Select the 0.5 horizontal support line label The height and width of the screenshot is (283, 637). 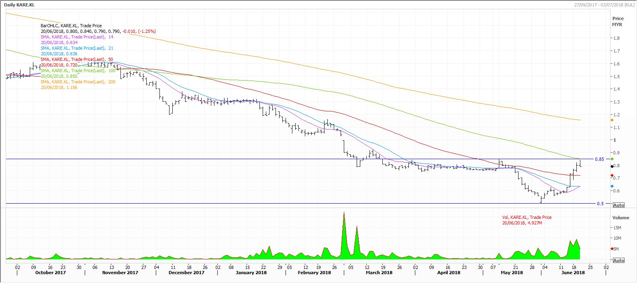(600, 204)
